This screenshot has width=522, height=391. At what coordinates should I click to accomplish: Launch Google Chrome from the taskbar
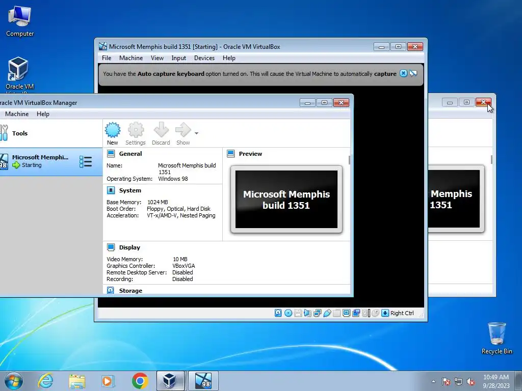[x=140, y=381]
